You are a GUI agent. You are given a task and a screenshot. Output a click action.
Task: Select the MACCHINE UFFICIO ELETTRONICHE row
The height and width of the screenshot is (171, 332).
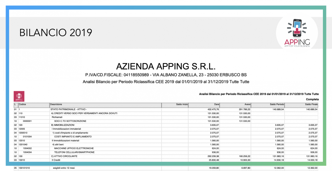[74, 148]
